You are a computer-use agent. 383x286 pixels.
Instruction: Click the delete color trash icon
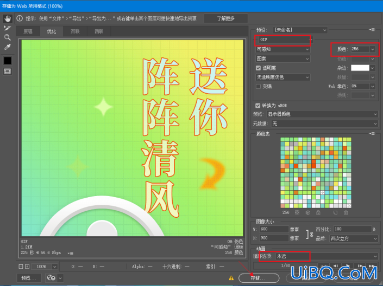[x=346, y=212]
